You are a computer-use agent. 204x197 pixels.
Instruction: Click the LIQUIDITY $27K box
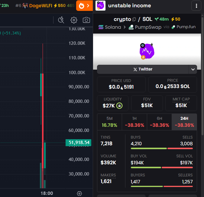113,103
